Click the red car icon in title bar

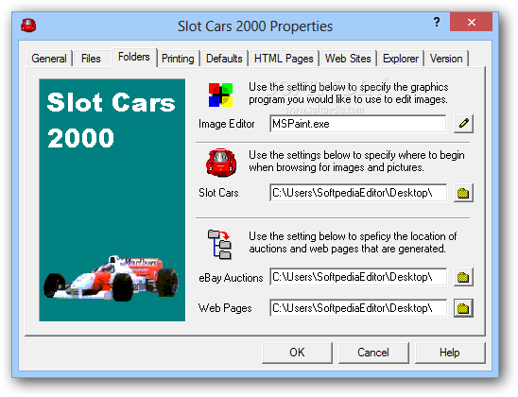pyautogui.click(x=28, y=26)
